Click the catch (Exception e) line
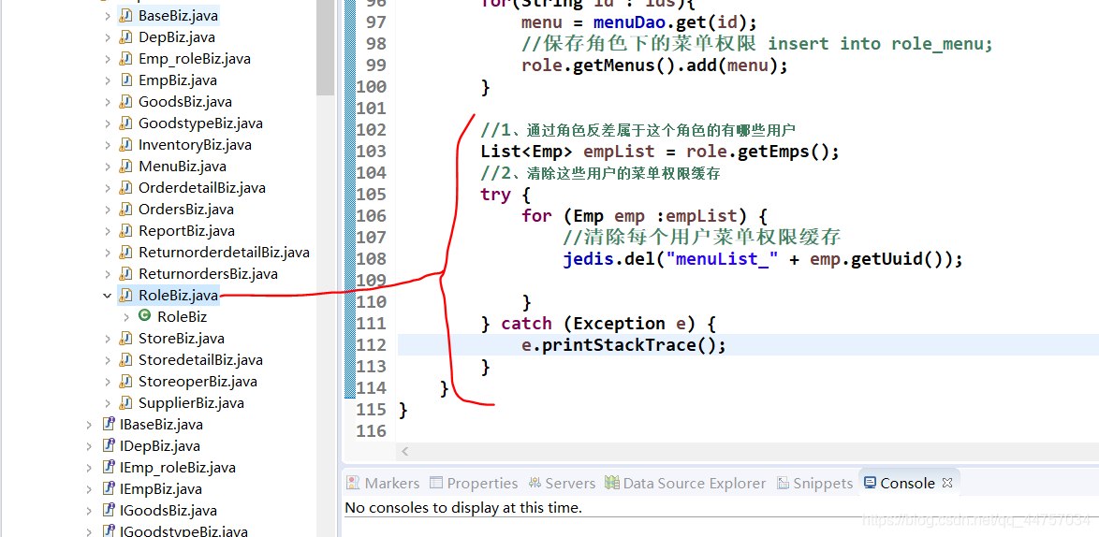 click(598, 324)
